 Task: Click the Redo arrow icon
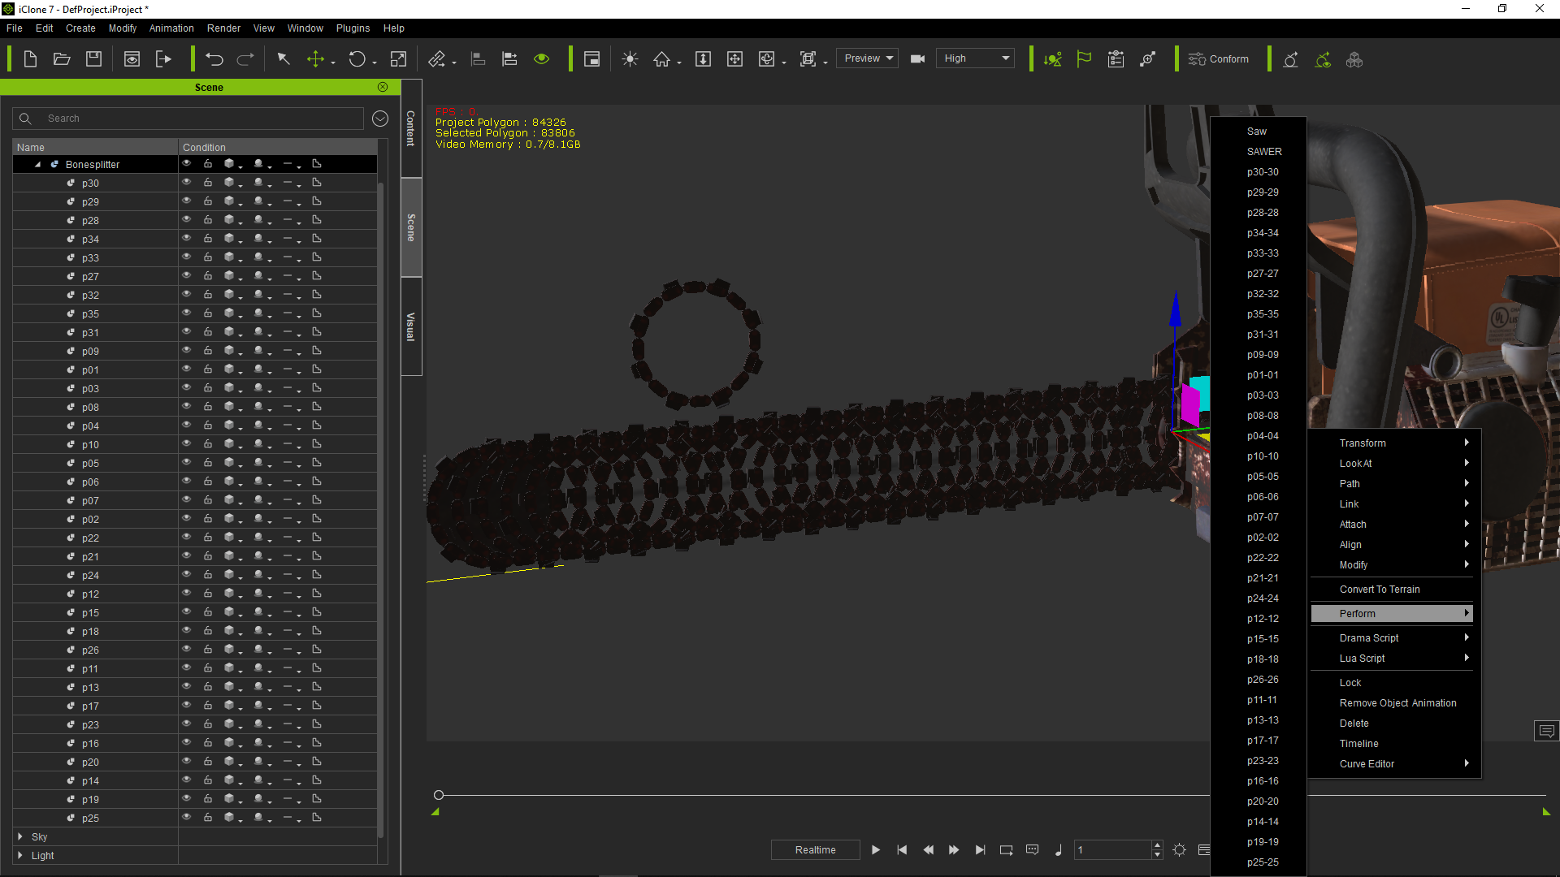pos(245,59)
